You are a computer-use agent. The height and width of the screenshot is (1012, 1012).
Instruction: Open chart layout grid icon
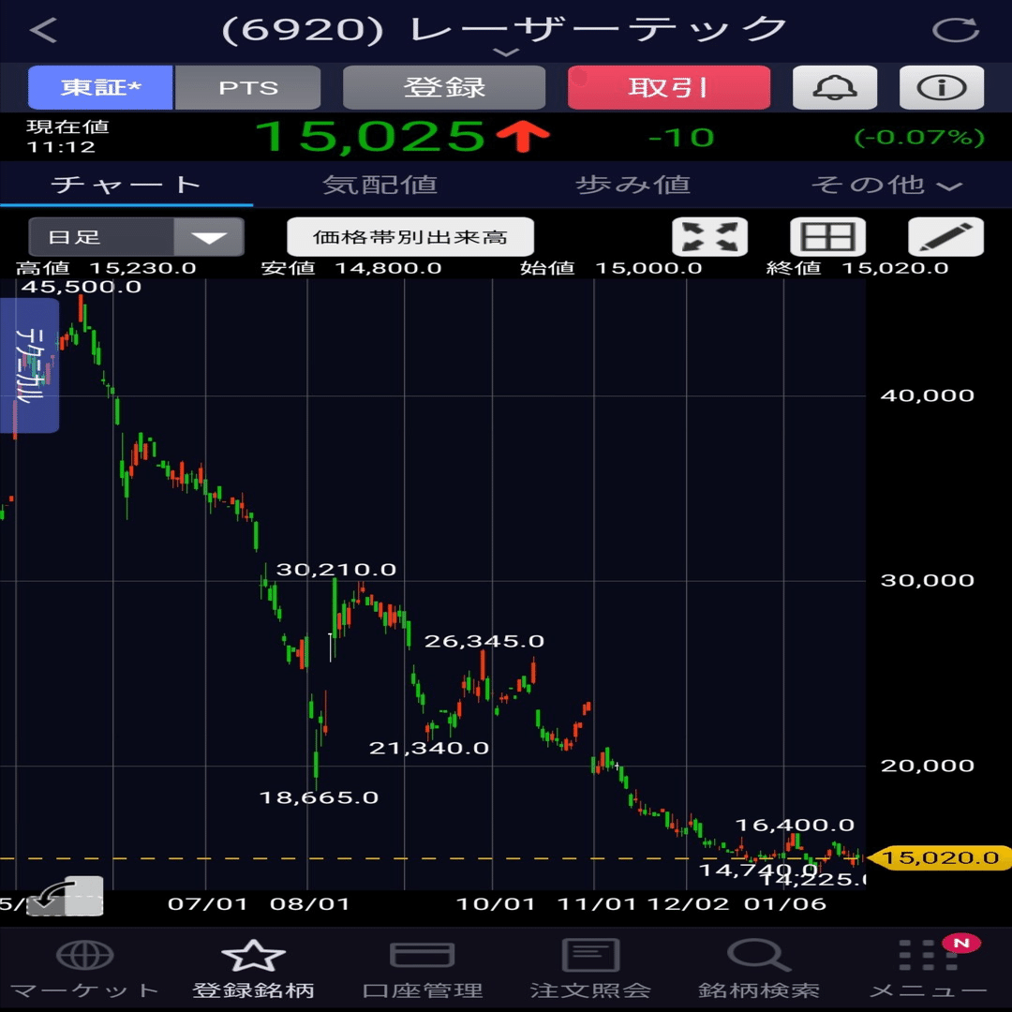click(x=828, y=237)
